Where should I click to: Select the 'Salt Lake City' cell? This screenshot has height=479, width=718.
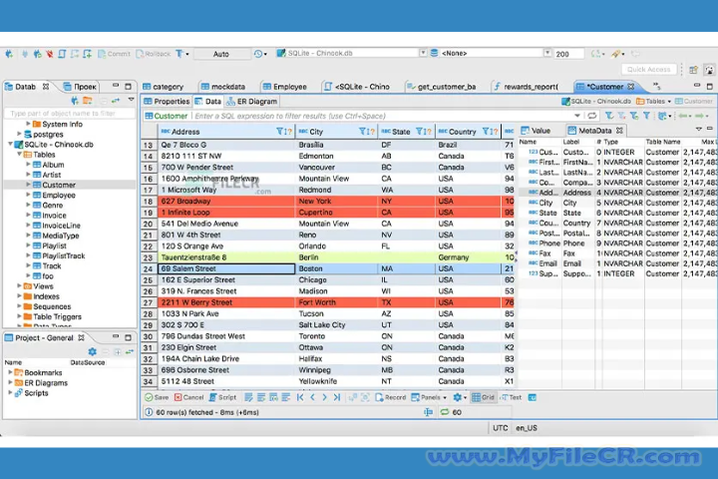tap(337, 325)
